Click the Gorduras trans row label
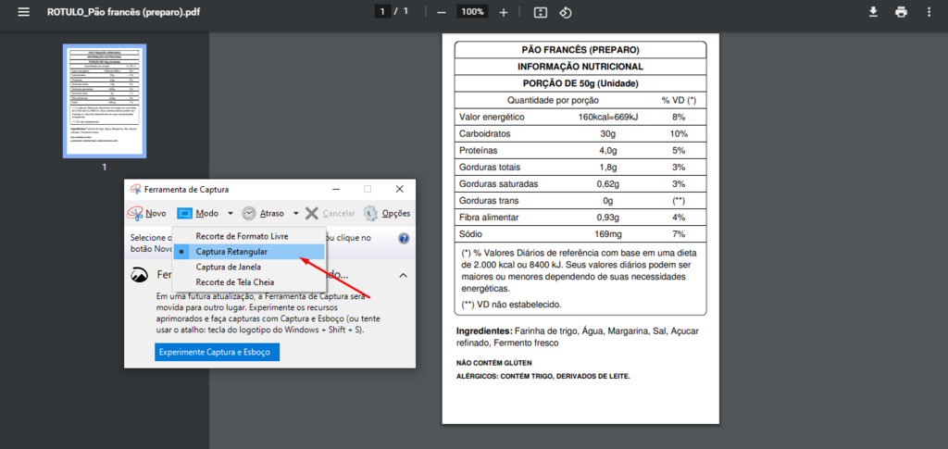 coord(489,201)
